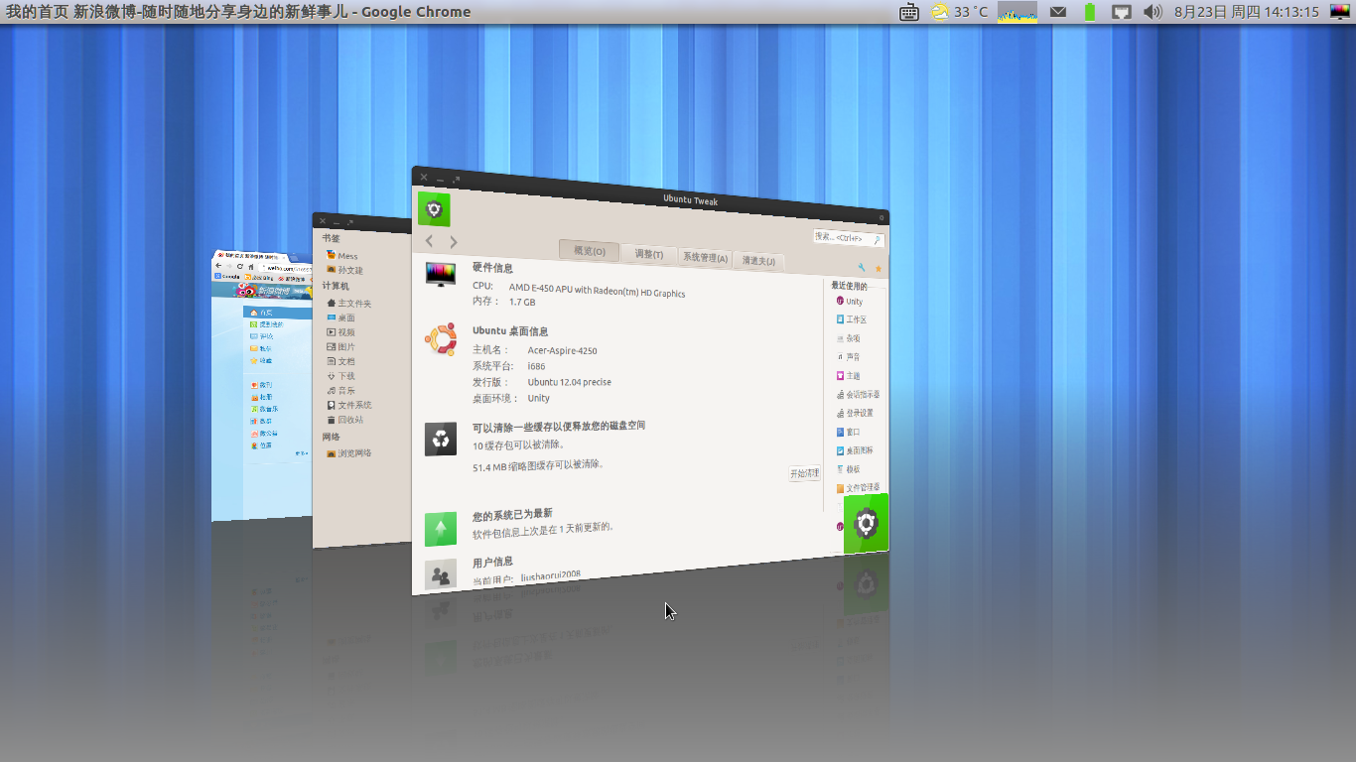
Task: Open 音乐 in file manager sidebar
Action: (340, 391)
